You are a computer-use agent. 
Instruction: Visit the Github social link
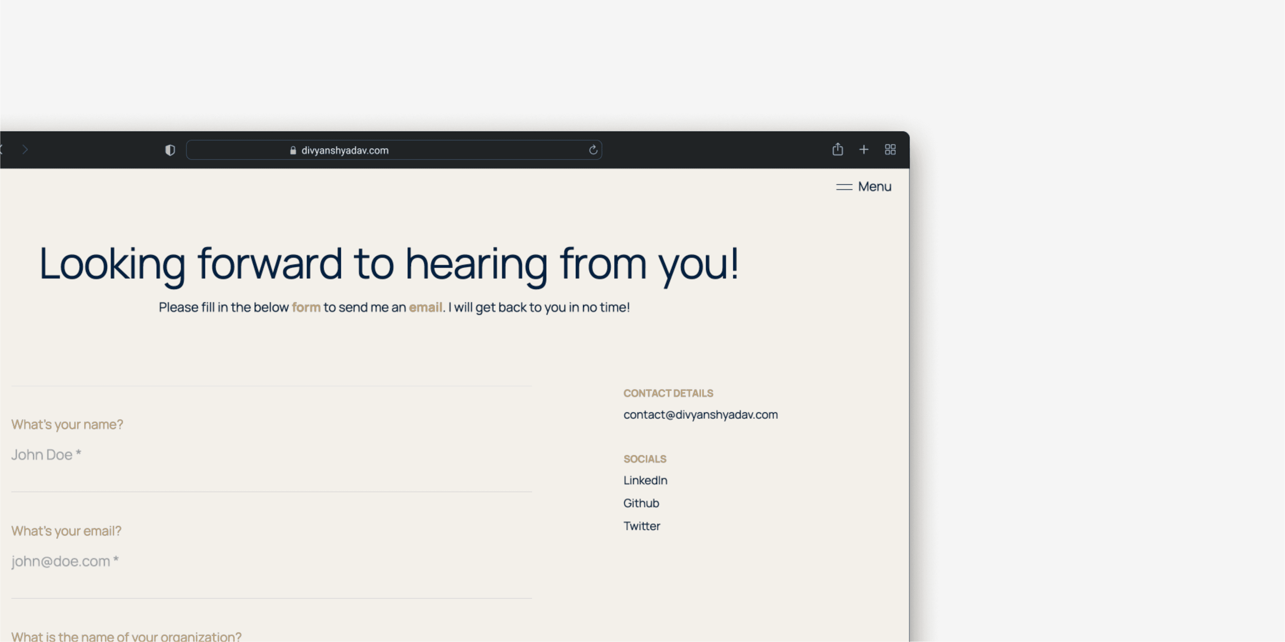tap(641, 503)
